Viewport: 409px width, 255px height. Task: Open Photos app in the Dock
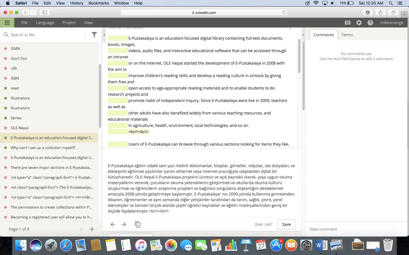(x=171, y=245)
